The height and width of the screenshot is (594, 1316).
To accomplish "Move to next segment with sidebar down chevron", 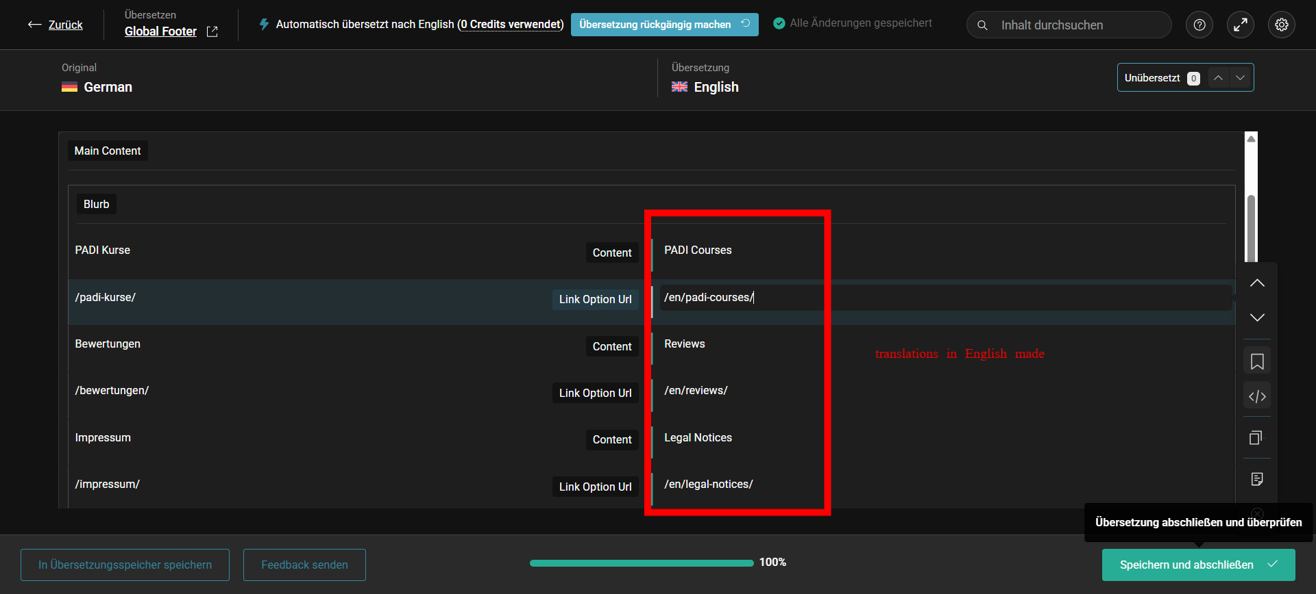I will click(x=1256, y=318).
